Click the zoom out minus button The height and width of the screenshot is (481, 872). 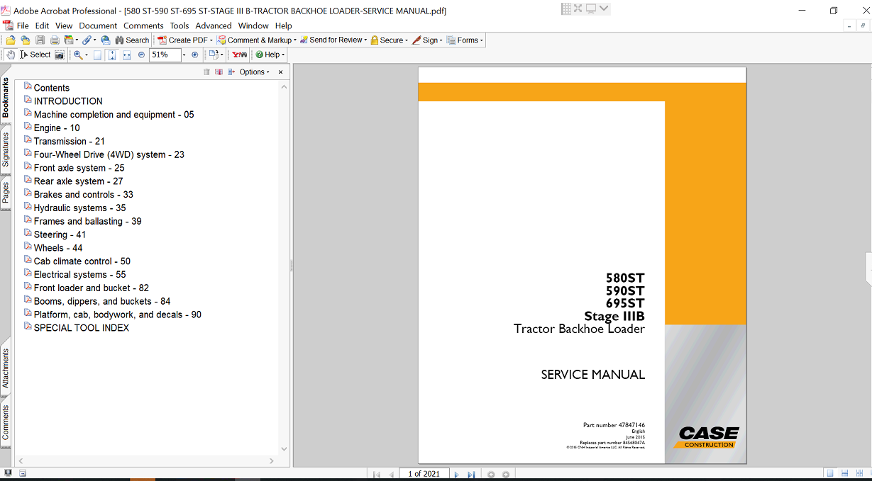[x=141, y=55]
